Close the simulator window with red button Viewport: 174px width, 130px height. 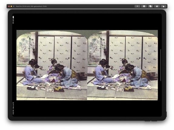point(9,6)
